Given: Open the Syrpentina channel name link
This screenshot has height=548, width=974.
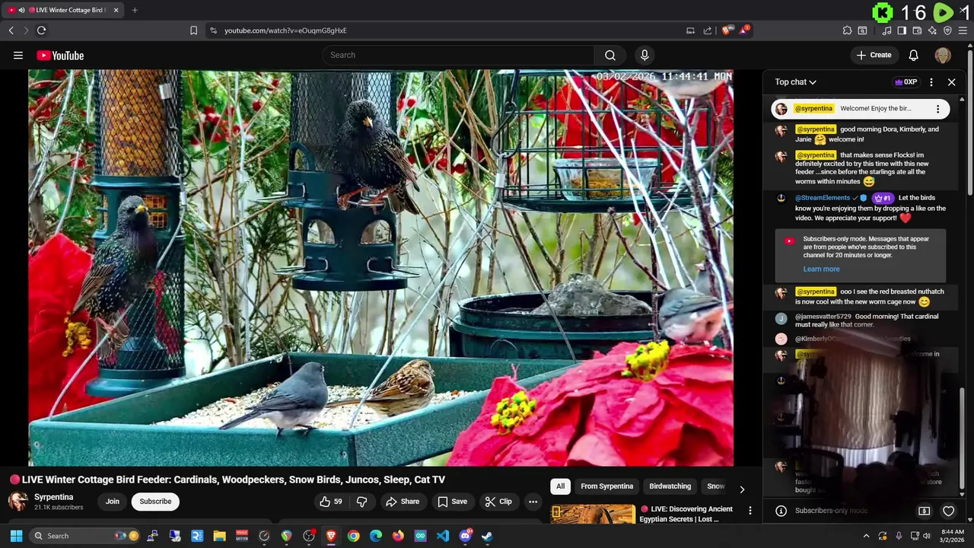Looking at the screenshot, I should pos(54,497).
